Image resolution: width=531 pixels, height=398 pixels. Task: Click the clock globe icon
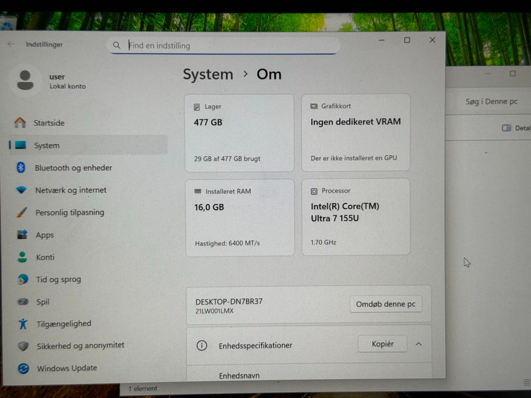pos(23,279)
